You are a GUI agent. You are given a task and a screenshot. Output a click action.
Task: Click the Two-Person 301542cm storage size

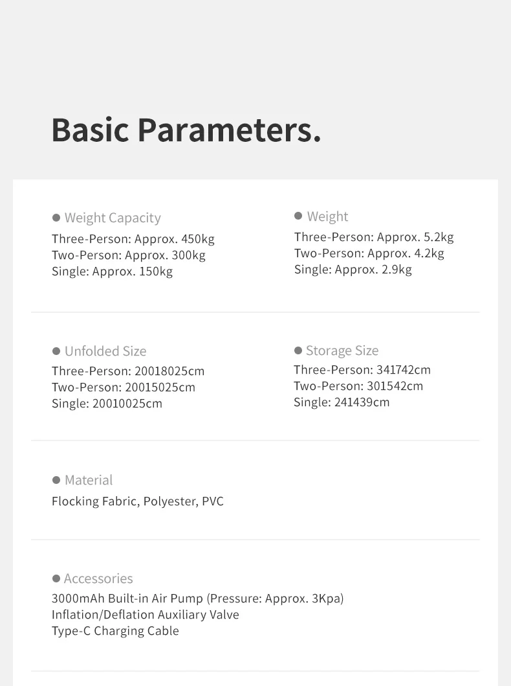tap(358, 386)
